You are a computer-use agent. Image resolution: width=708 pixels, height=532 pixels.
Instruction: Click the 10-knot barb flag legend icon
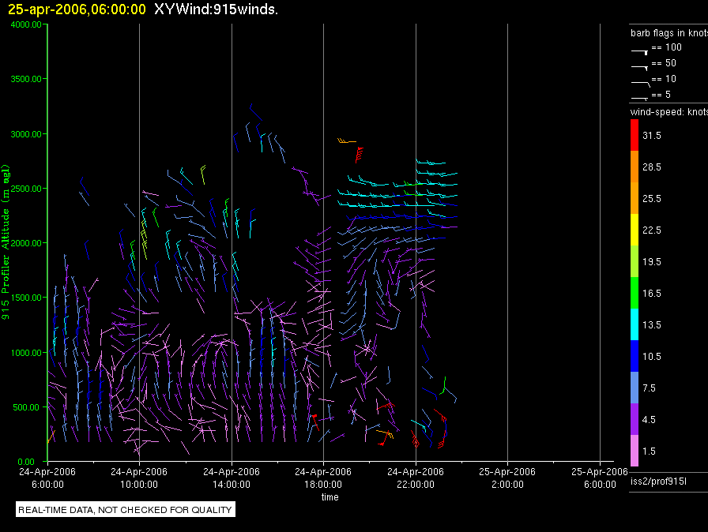pyautogui.click(x=640, y=84)
